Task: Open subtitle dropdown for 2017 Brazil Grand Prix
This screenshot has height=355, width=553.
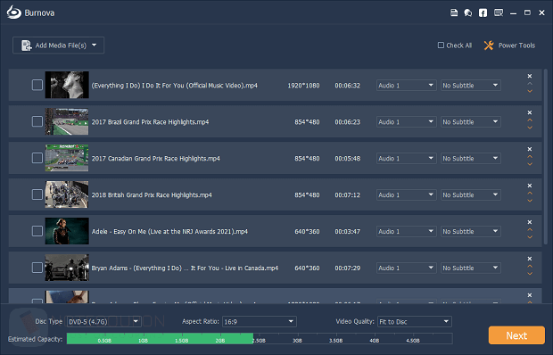Action: 470,122
